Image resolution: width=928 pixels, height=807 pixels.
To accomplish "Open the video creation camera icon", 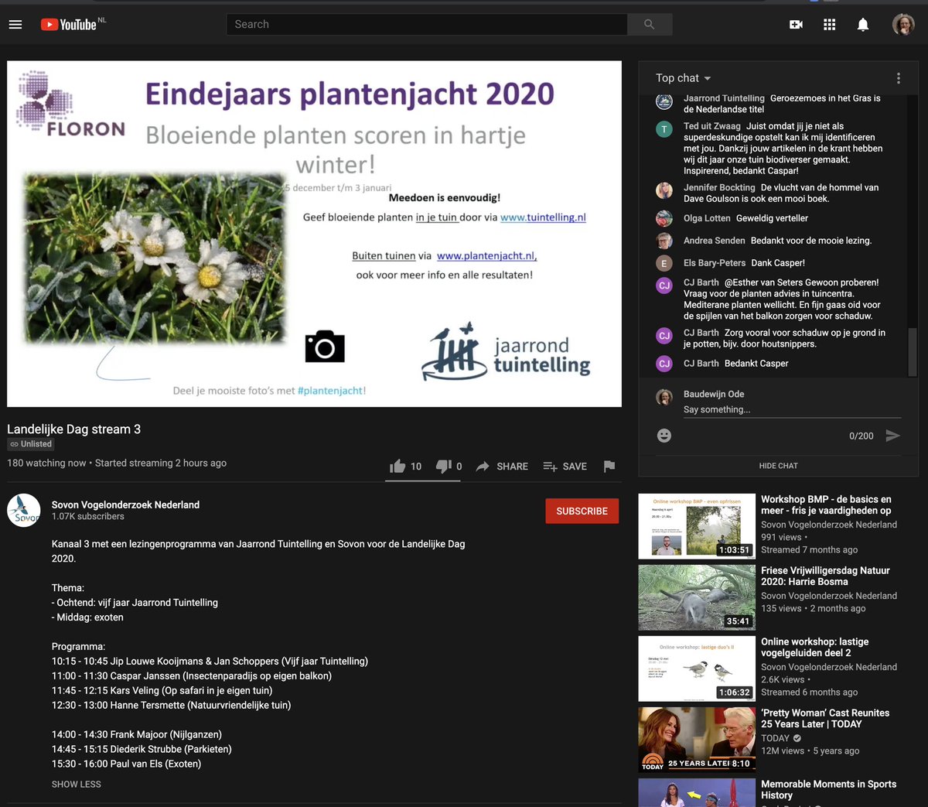I will pyautogui.click(x=796, y=24).
